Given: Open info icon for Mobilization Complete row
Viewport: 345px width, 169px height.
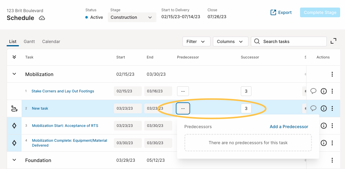Looking at the screenshot, I should 323,143.
